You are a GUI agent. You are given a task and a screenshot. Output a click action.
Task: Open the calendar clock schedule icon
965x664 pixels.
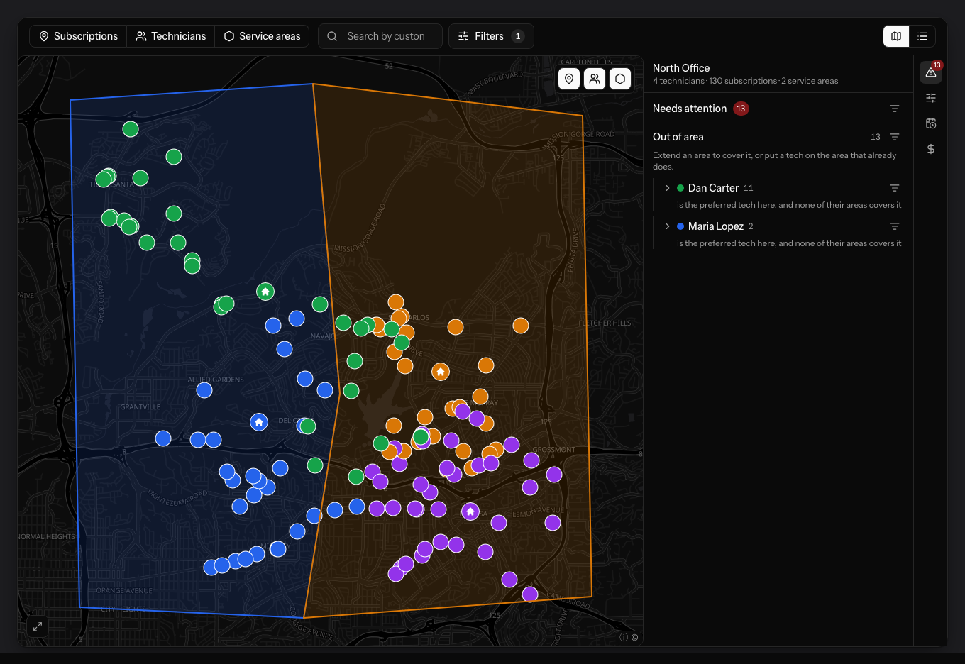(x=931, y=123)
